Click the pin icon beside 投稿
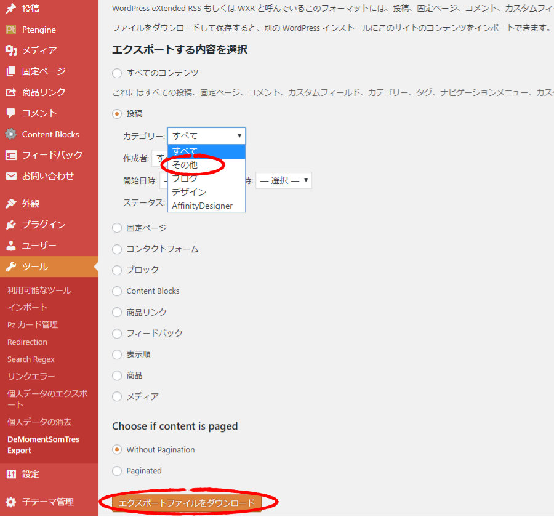Image resolution: width=554 pixels, height=517 pixels. [x=11, y=9]
